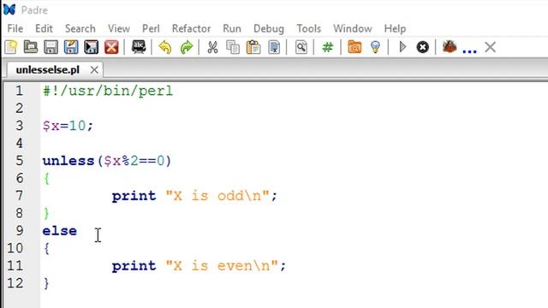Redo with the green arrow icon
548x308 pixels.
[x=187, y=47]
